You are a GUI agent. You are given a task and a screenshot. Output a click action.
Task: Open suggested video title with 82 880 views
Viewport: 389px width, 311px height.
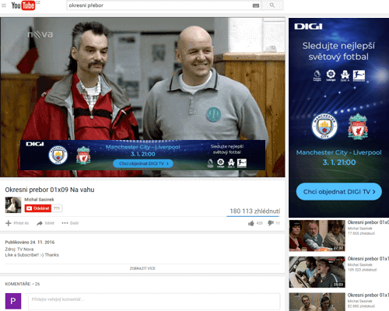tap(368, 295)
